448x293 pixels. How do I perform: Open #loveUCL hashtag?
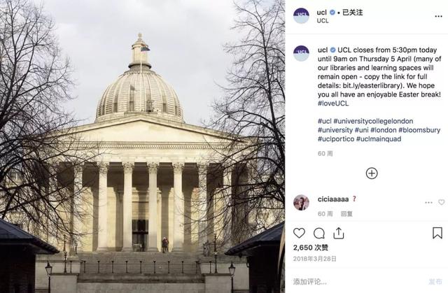tap(333, 103)
